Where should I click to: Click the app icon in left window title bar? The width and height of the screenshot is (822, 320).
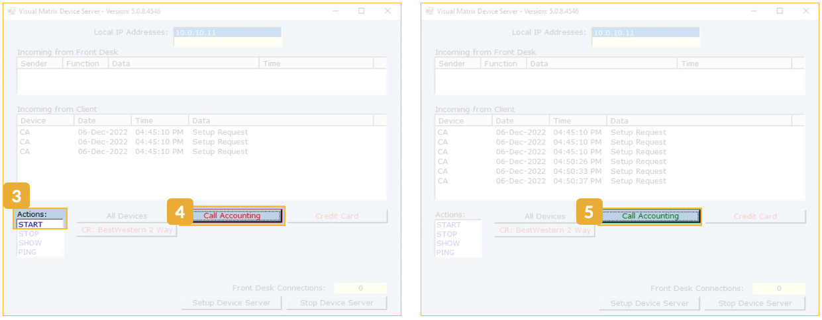pyautogui.click(x=11, y=11)
